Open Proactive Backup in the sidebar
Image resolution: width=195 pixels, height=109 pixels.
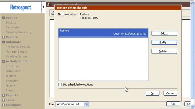coord(18,47)
